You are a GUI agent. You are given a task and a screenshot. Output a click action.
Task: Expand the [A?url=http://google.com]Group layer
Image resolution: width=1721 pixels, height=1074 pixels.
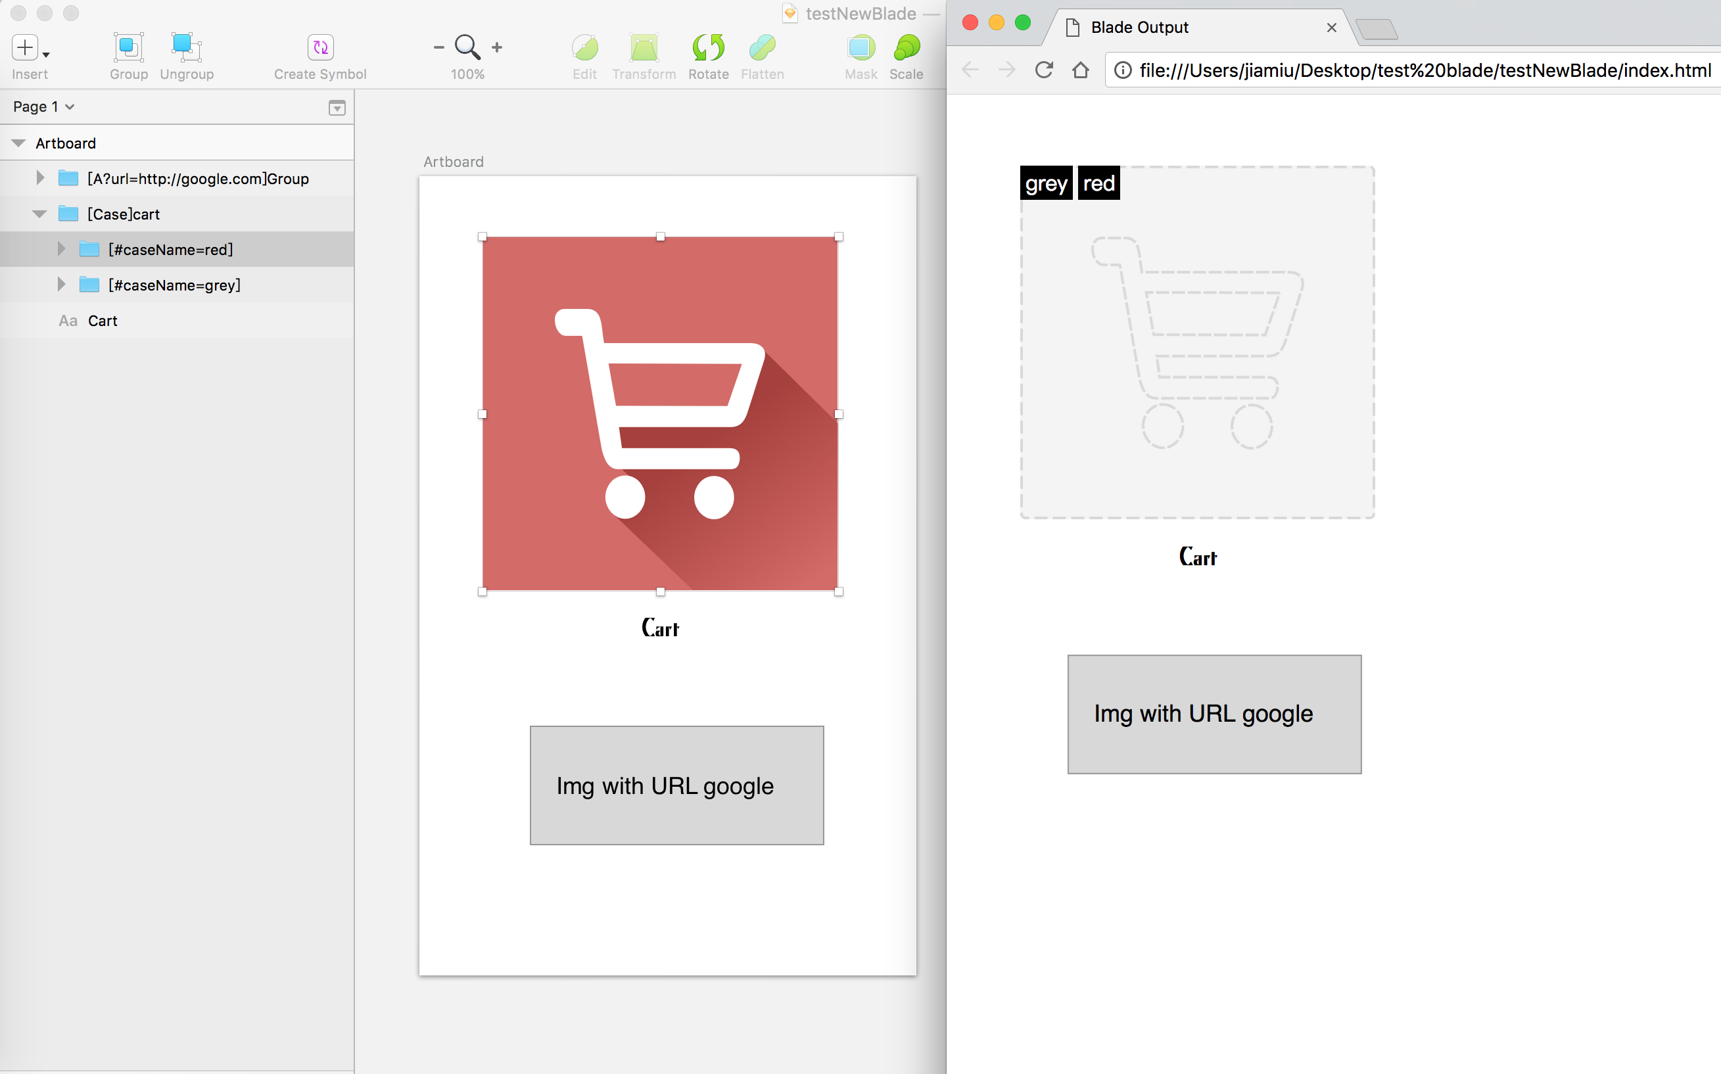41,178
